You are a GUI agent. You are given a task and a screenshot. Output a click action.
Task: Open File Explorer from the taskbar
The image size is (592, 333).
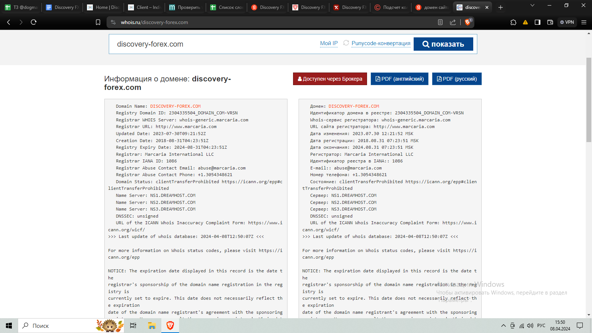[152, 326]
